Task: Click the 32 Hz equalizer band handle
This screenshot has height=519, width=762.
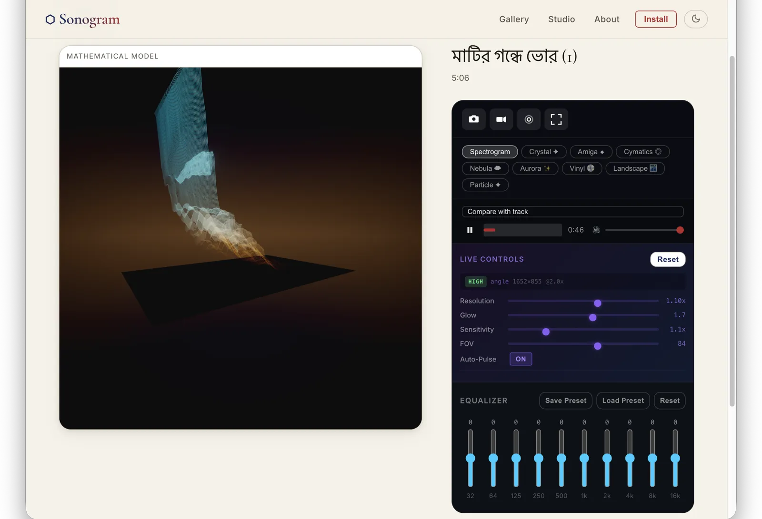Action: click(471, 458)
